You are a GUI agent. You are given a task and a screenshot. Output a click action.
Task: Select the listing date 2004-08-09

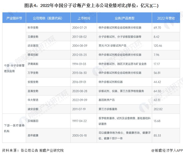point(80,45)
